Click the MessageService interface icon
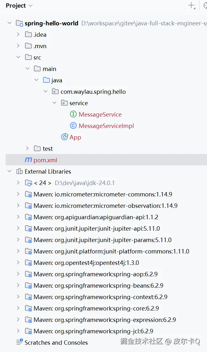Screen dimensions: 207x352 click(73, 114)
